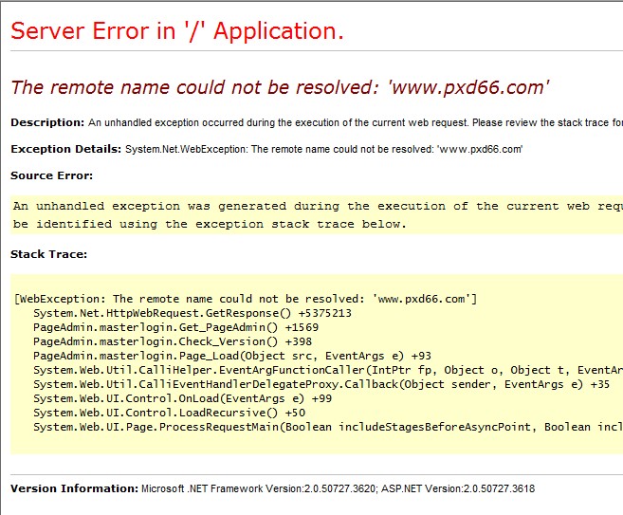Screen dimensions: 623x515
Task: Click the 'Stack Trace:' label
Action: 48,254
